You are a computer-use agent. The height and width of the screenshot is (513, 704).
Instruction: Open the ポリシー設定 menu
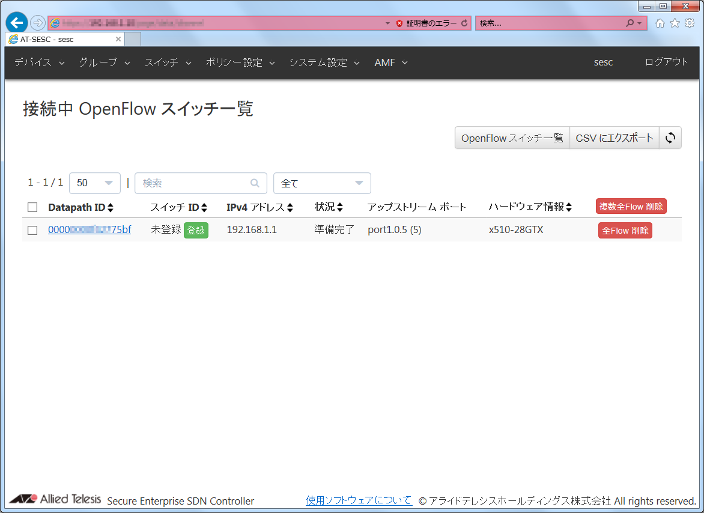click(x=240, y=63)
